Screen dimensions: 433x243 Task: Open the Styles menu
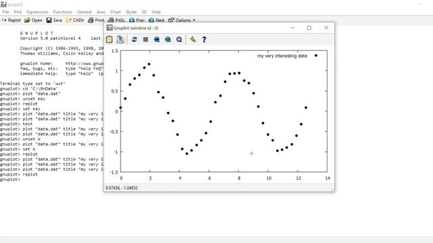pyautogui.click(x=131, y=12)
